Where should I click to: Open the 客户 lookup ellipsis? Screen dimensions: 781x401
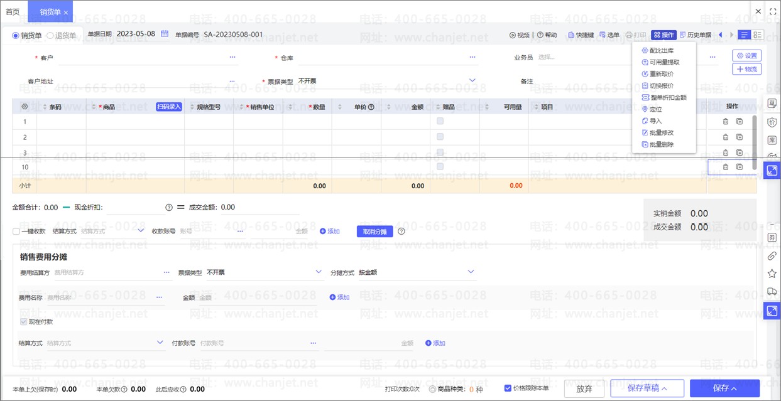[232, 57]
